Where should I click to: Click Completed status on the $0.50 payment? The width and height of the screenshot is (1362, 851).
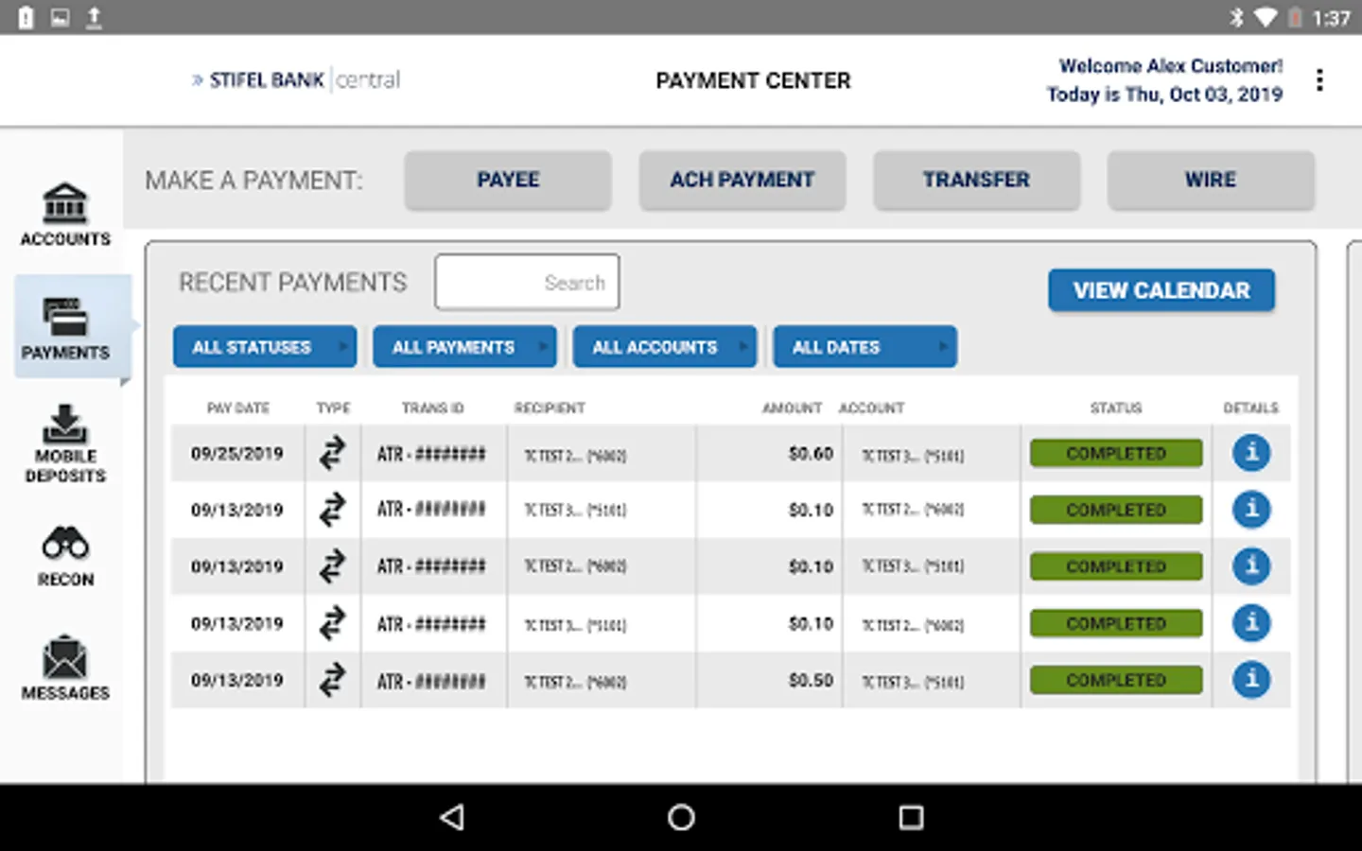pyautogui.click(x=1116, y=680)
